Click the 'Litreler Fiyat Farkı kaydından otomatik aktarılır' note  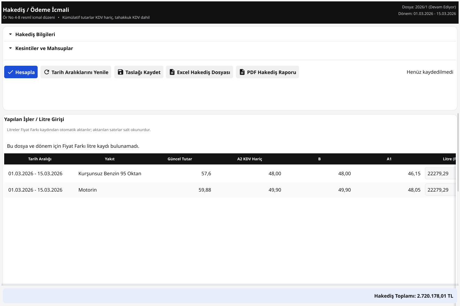(x=79, y=130)
